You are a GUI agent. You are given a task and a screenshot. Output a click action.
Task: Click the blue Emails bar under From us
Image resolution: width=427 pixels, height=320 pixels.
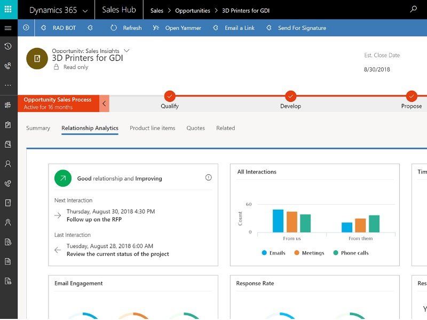[x=278, y=221]
